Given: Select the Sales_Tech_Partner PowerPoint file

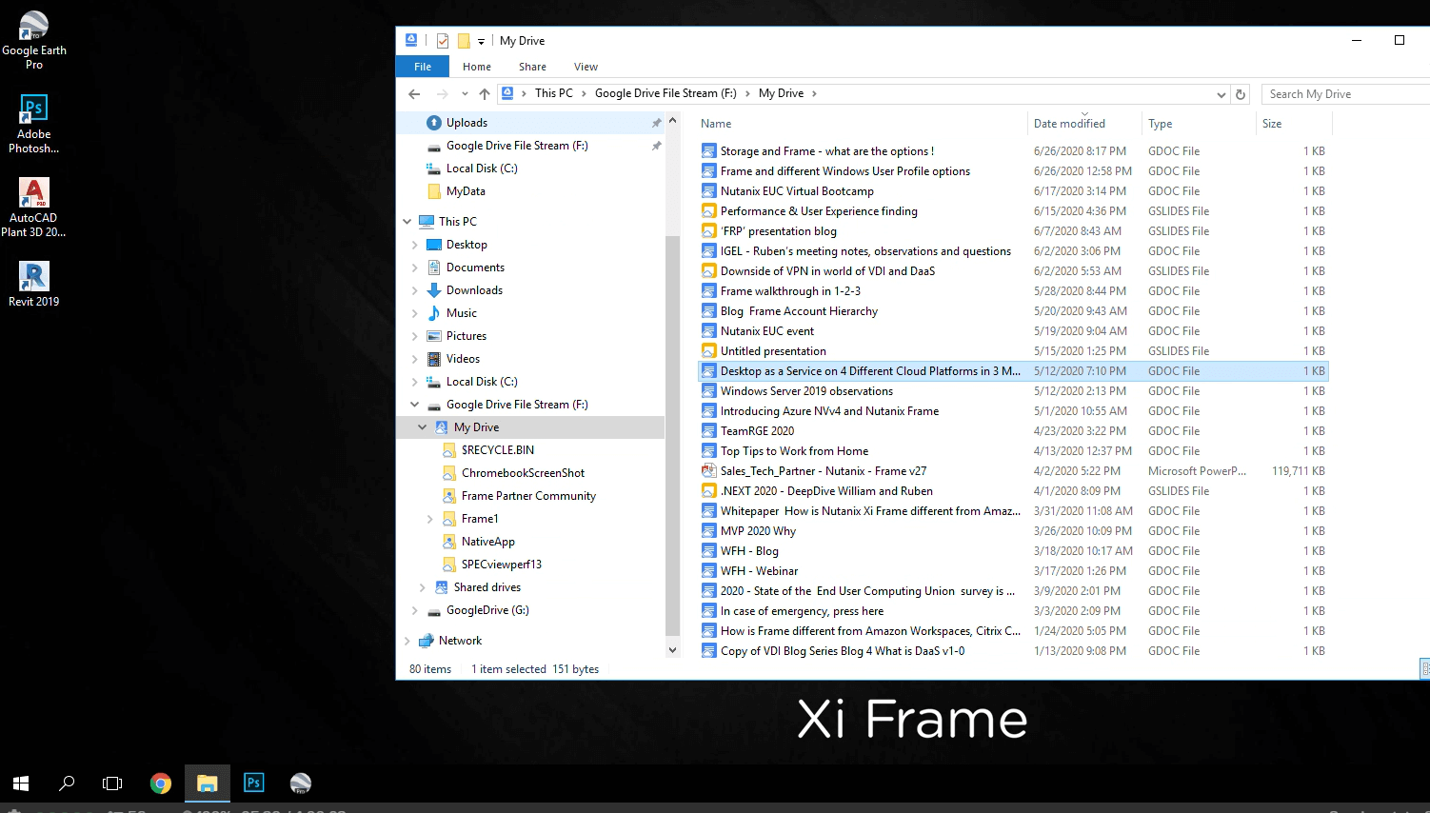Looking at the screenshot, I should pyautogui.click(x=823, y=471).
